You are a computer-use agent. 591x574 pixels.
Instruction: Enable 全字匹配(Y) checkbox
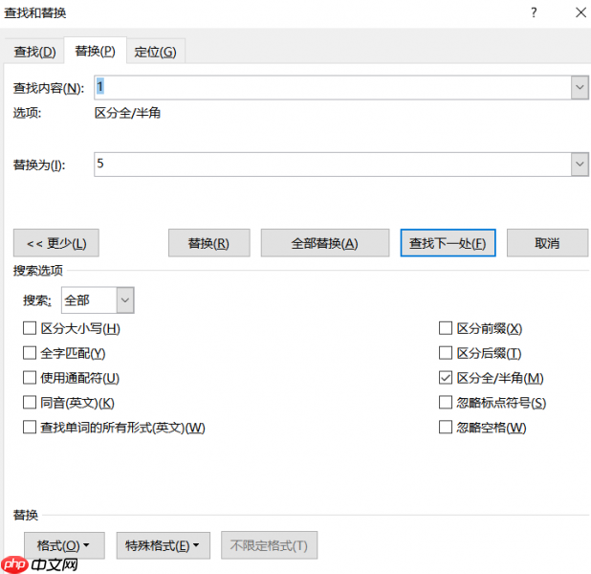30,353
